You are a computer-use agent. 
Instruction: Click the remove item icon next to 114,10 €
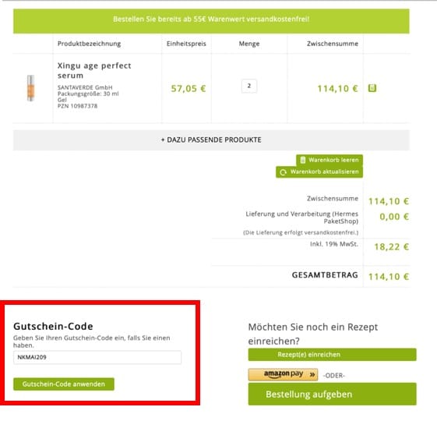(x=372, y=88)
